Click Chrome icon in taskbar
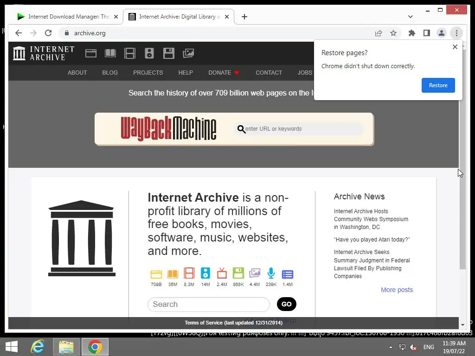This screenshot has width=475, height=356. coord(95,347)
